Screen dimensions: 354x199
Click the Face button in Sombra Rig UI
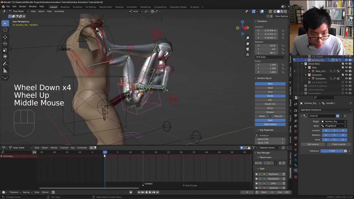(x=270, y=92)
